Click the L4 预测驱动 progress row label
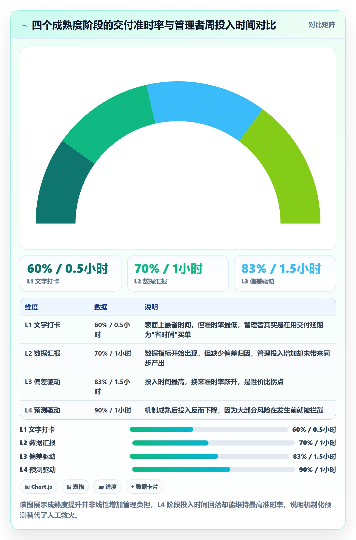 pyautogui.click(x=38, y=470)
